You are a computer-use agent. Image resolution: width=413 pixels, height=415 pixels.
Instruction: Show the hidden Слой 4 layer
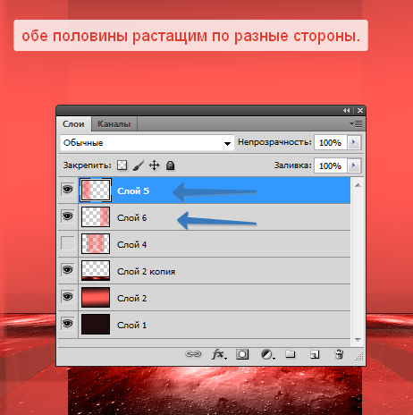pyautogui.click(x=68, y=243)
